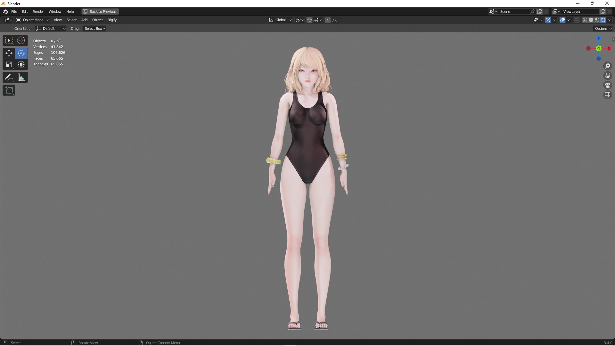The width and height of the screenshot is (615, 346).
Task: Click the pan hand viewport button
Action: (x=608, y=76)
